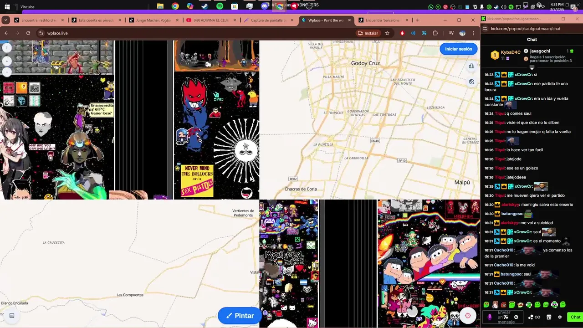583x328 pixels.
Task: Open the Chrome extensions puzzle icon
Action: tap(435, 33)
